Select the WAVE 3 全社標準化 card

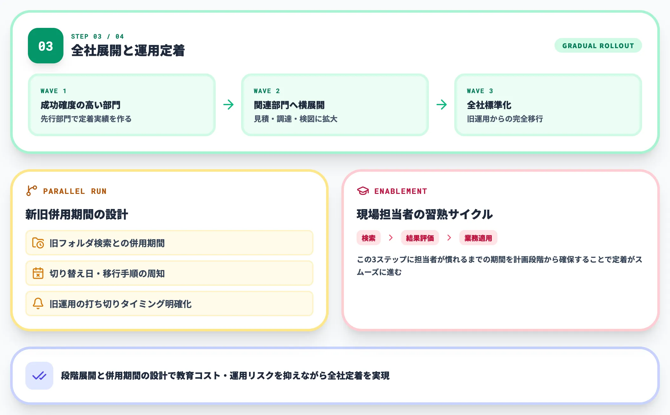(548, 105)
